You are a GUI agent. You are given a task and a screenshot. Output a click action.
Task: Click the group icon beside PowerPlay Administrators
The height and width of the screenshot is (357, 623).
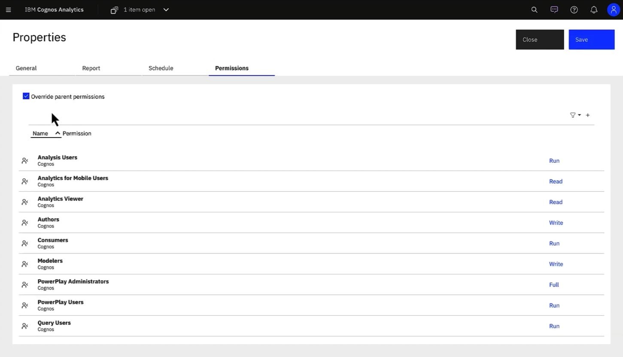[25, 284]
